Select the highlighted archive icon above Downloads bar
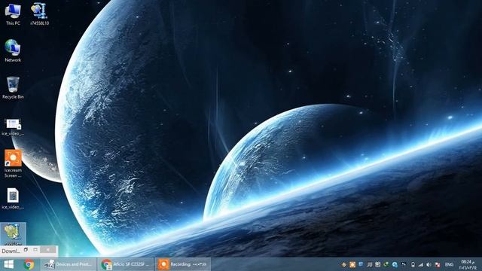 click(x=13, y=233)
